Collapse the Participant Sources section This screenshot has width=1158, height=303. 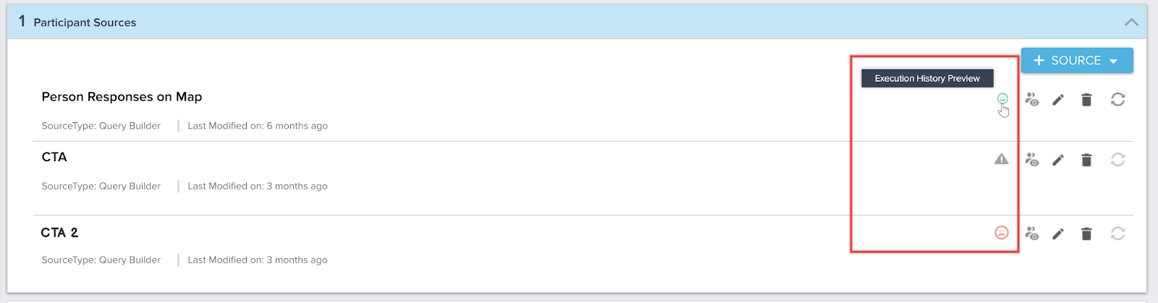[x=1131, y=22]
